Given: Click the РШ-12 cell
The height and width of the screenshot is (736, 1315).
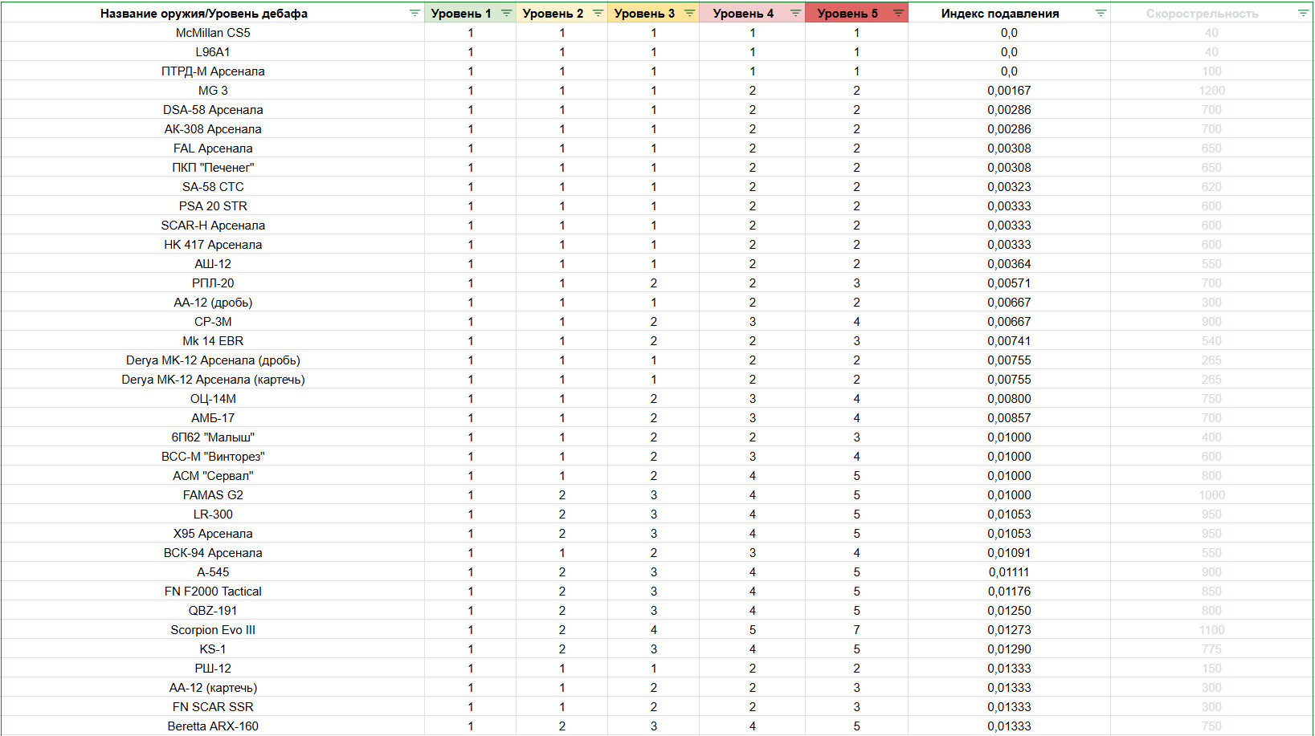Looking at the screenshot, I should pyautogui.click(x=213, y=669).
